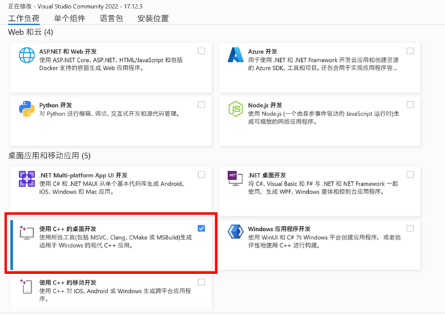
Task: Enable the Python 开发 checkbox
Action: (201, 105)
